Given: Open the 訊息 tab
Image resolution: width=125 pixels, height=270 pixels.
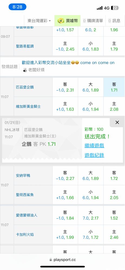Looking at the screenshot, I should (114, 21).
